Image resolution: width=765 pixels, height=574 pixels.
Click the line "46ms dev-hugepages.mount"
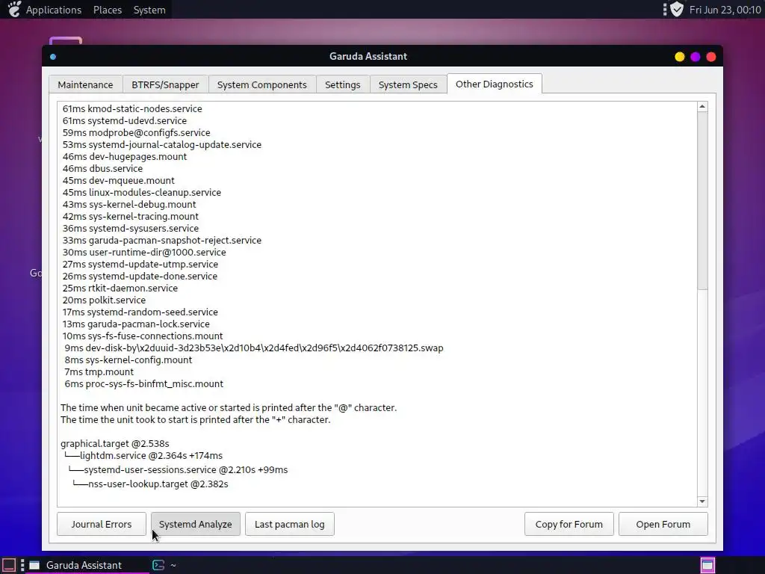coord(125,156)
